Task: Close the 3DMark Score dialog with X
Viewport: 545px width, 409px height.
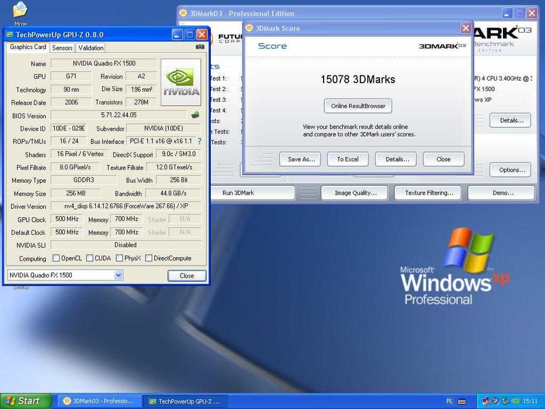Action: [x=466, y=28]
